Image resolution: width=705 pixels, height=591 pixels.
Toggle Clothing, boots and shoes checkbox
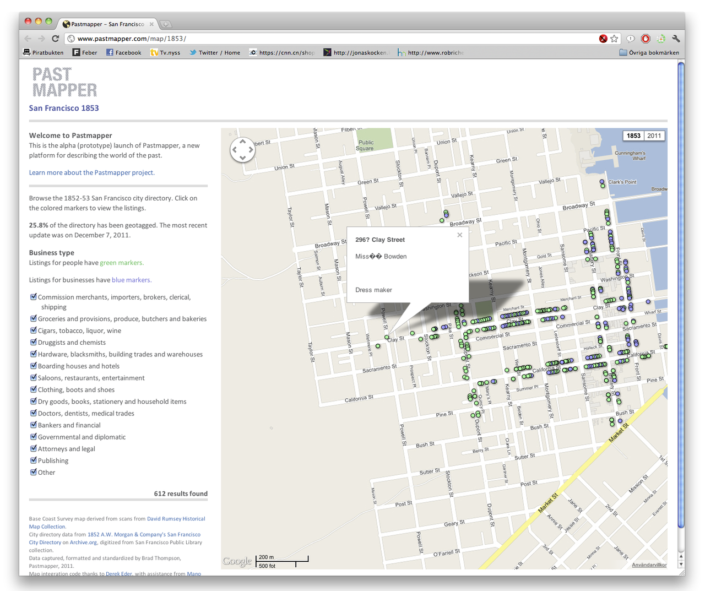34,389
